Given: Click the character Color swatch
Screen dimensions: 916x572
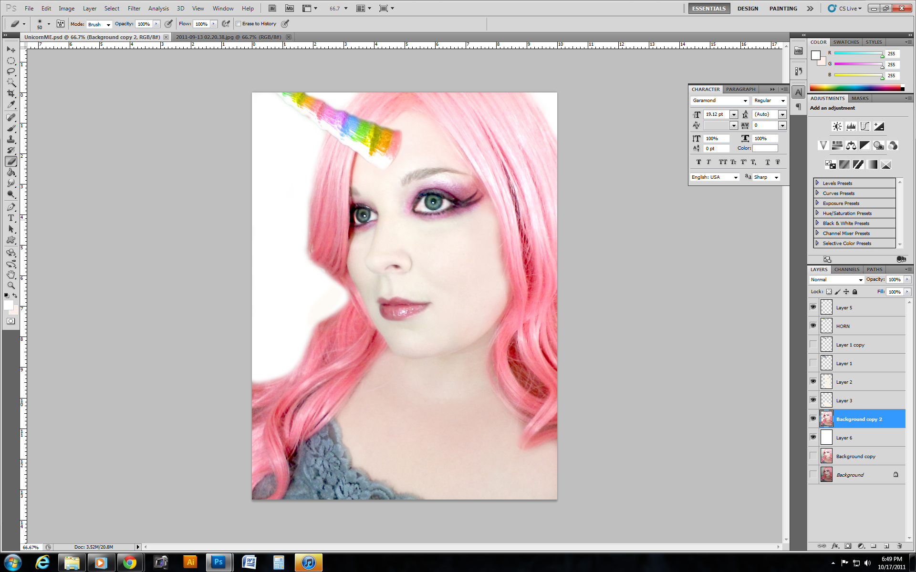Looking at the screenshot, I should pyautogui.click(x=765, y=148).
